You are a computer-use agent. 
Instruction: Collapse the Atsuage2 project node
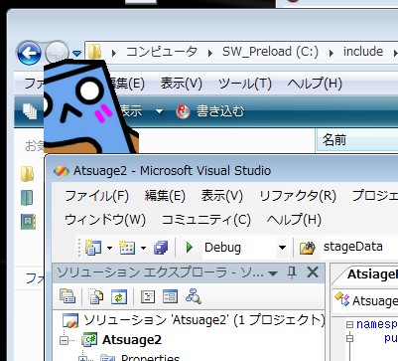pos(65,340)
